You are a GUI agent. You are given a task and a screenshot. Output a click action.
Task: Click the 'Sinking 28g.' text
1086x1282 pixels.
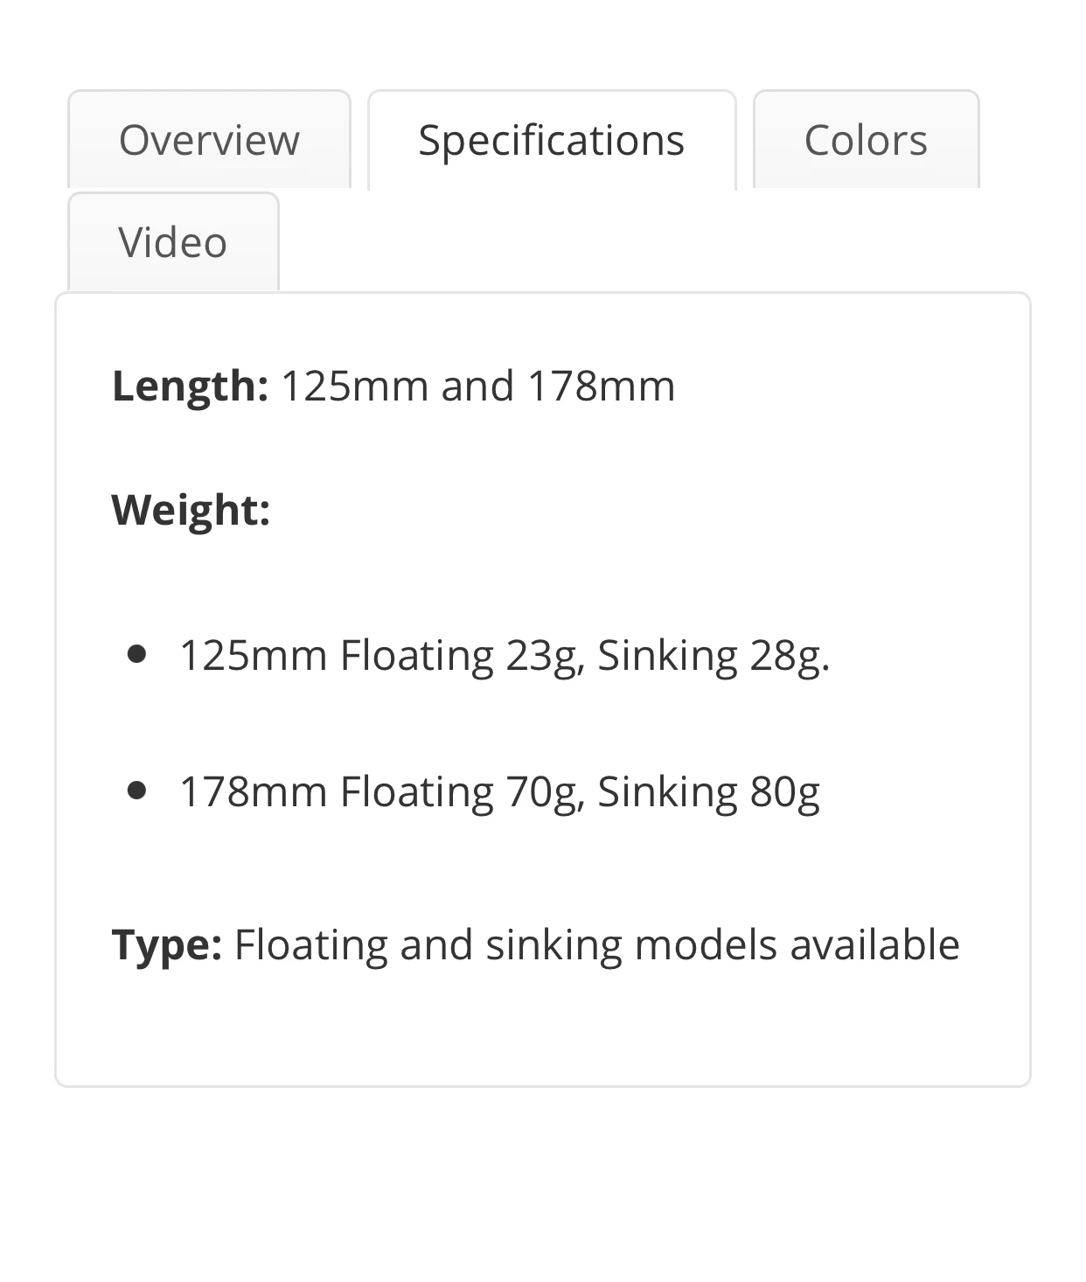pyautogui.click(x=714, y=655)
